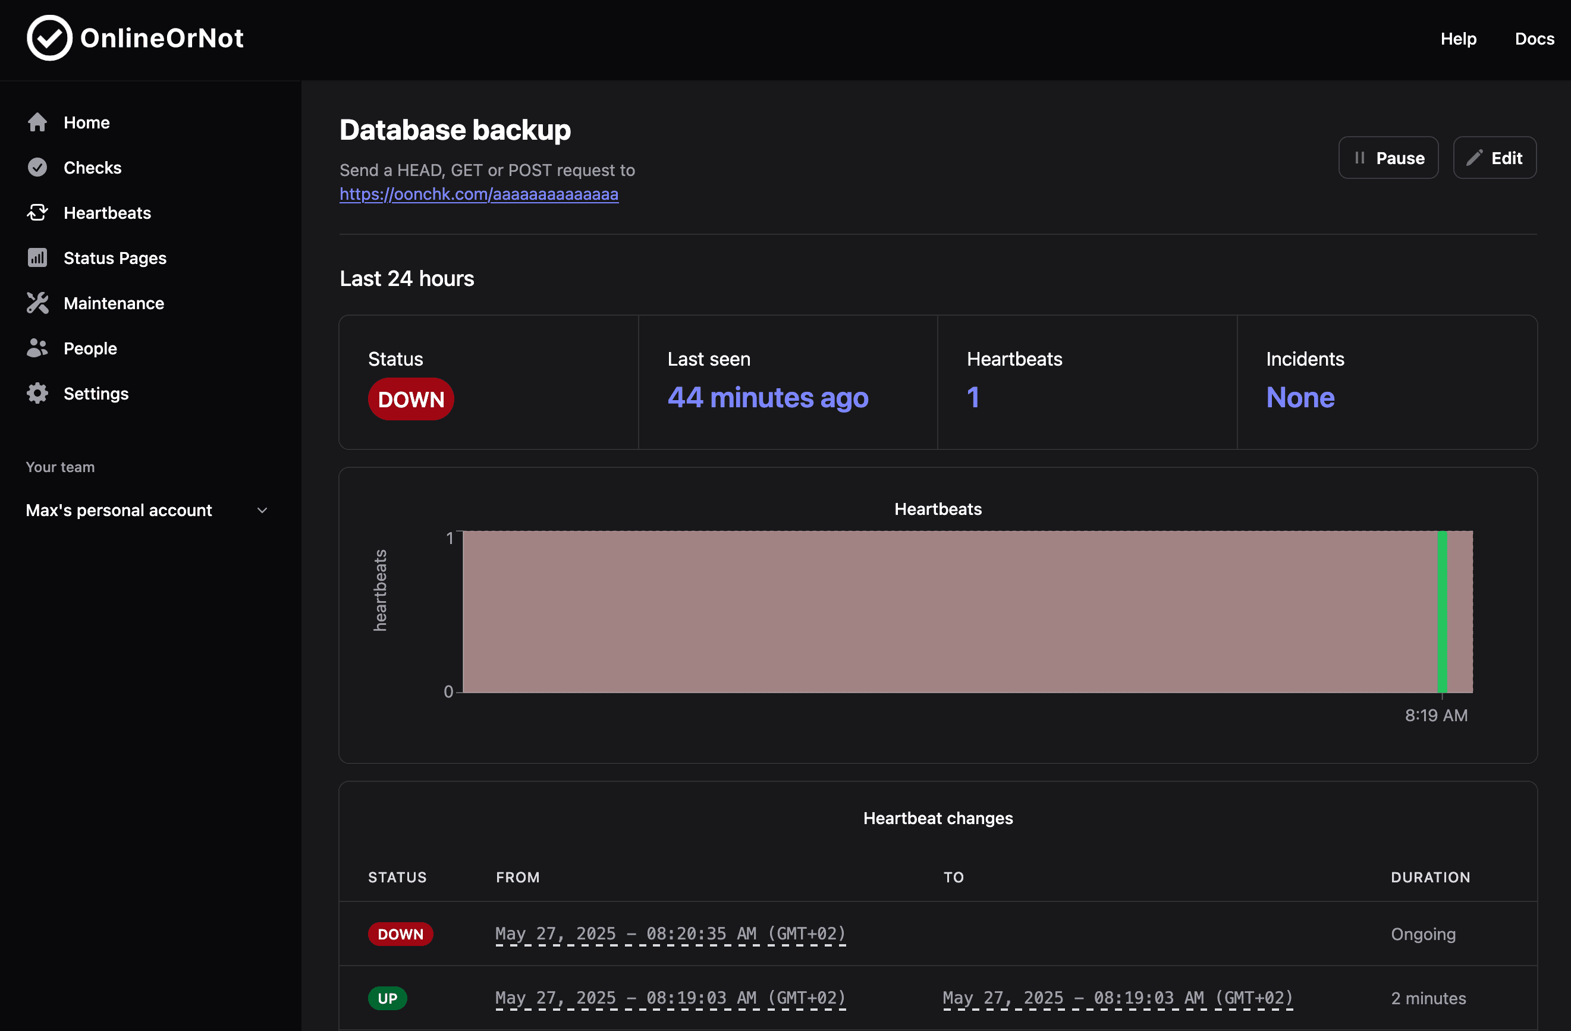Click the Settings gear icon
Viewport: 1571px width, 1031px height.
(37, 394)
